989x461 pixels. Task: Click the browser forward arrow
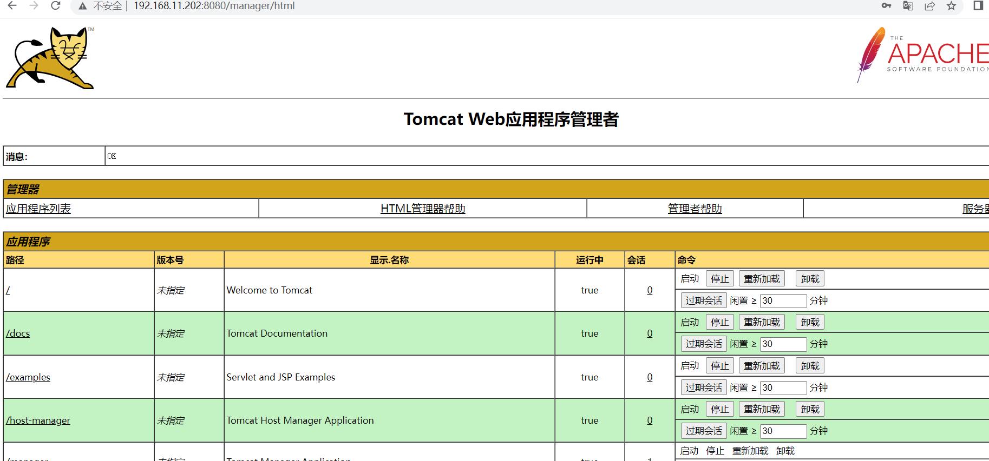pos(34,6)
